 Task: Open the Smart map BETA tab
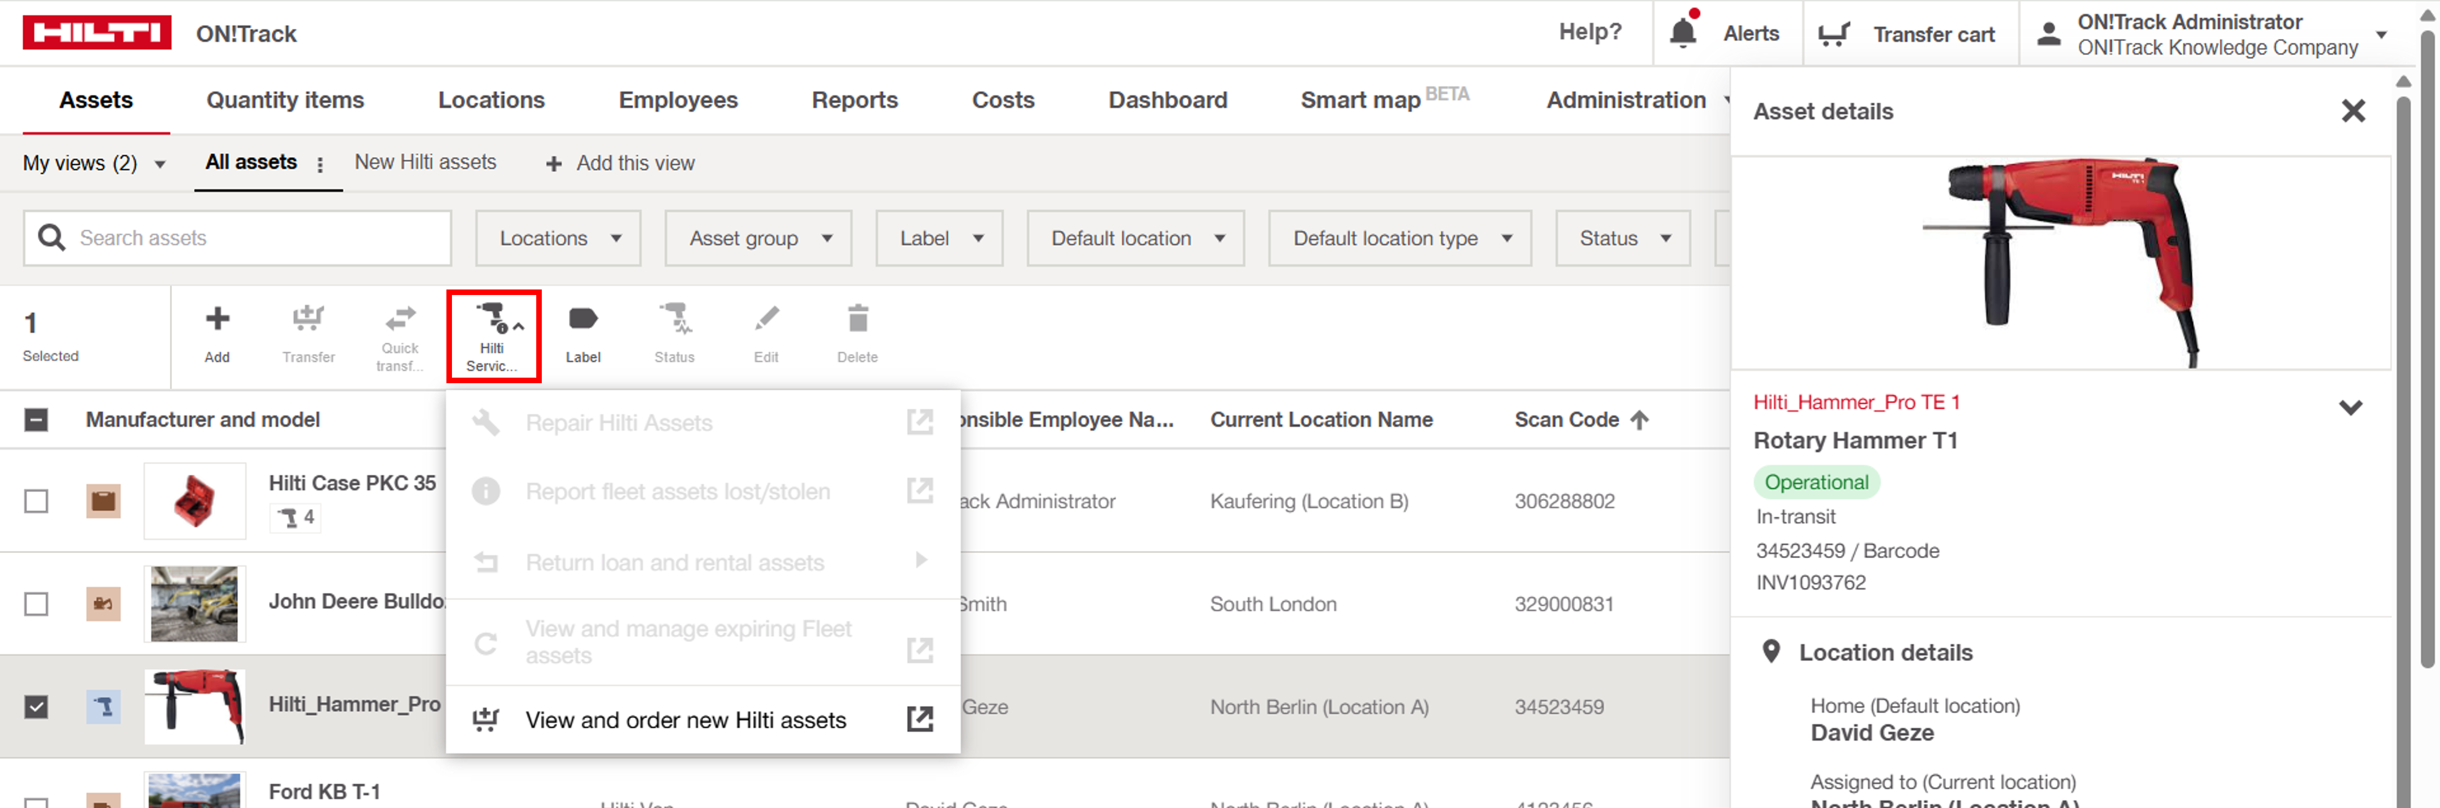click(x=1384, y=99)
